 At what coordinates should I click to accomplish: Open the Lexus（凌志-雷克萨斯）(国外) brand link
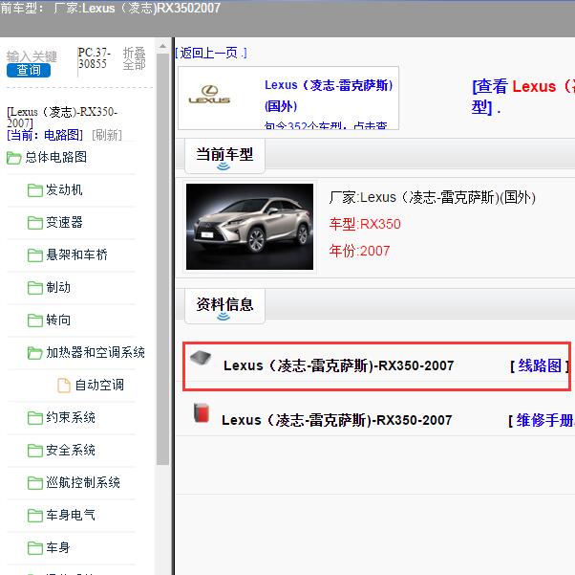pyautogui.click(x=329, y=96)
